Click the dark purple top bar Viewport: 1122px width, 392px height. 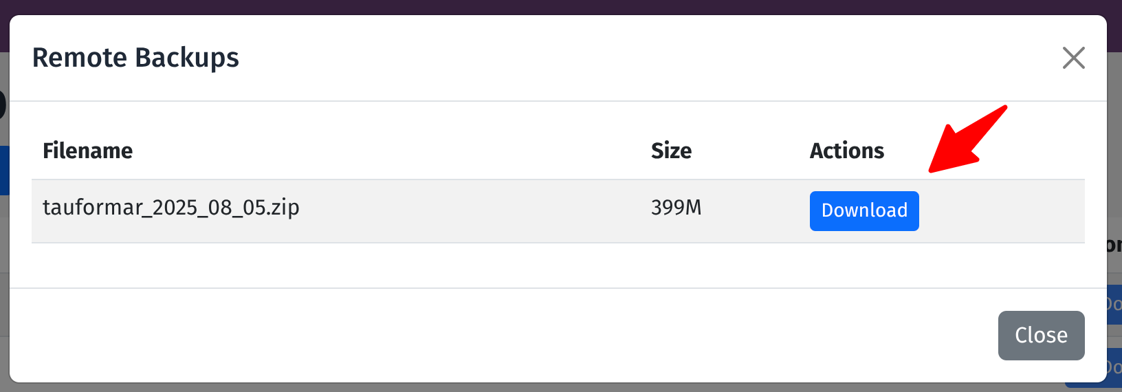(x=550, y=7)
